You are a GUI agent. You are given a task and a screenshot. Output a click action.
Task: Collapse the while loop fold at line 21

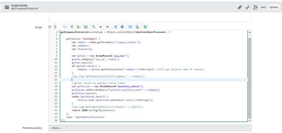click(59, 97)
